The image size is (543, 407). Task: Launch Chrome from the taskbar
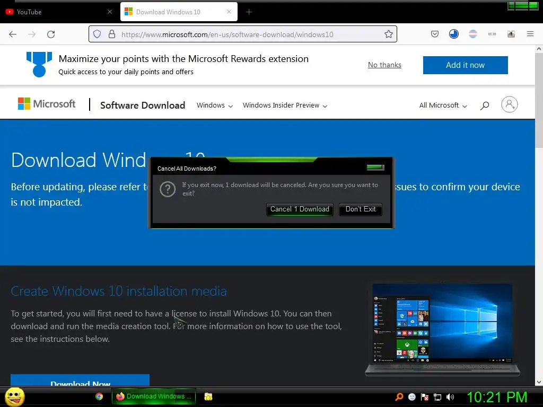click(99, 396)
